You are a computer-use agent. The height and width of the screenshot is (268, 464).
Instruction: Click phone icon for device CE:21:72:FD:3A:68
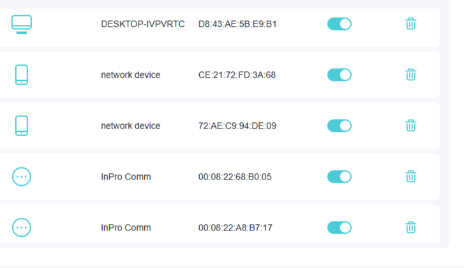(22, 74)
